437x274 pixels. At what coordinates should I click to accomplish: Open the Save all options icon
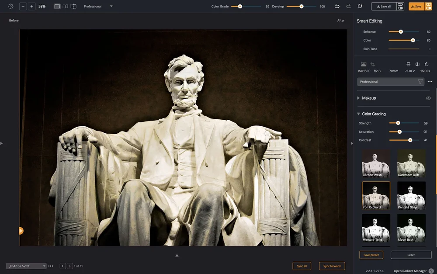[400, 6]
